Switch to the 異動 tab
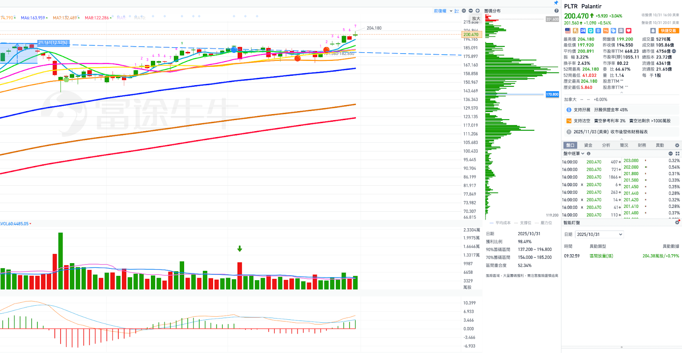 click(660, 145)
